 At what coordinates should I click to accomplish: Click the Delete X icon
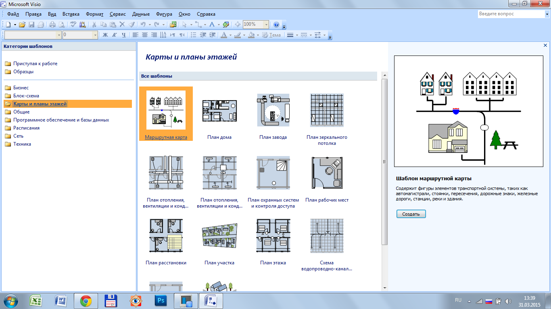(x=122, y=25)
